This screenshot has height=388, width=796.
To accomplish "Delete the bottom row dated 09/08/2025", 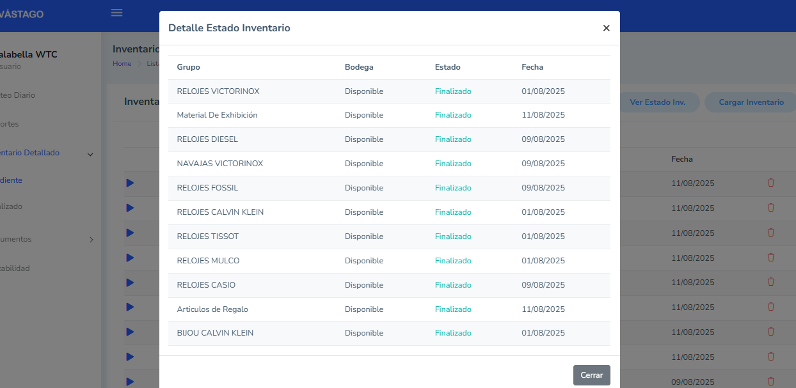I will pos(770,382).
